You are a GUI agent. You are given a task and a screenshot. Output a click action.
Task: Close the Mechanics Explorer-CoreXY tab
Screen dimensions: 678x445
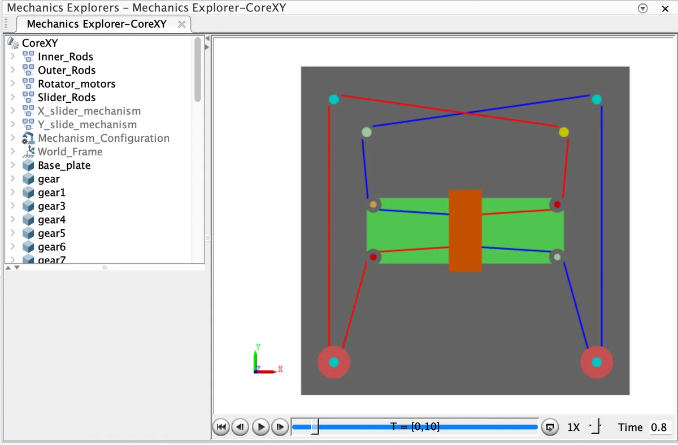point(181,24)
